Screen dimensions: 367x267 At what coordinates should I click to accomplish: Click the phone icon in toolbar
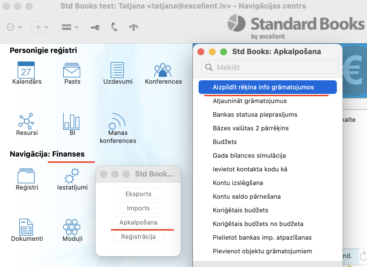pyautogui.click(x=114, y=27)
